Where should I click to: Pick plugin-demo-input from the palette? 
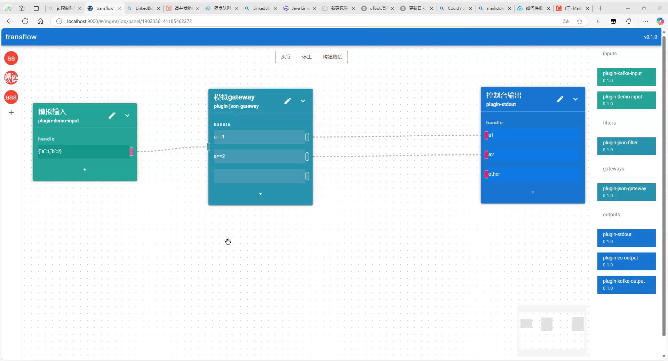626,100
